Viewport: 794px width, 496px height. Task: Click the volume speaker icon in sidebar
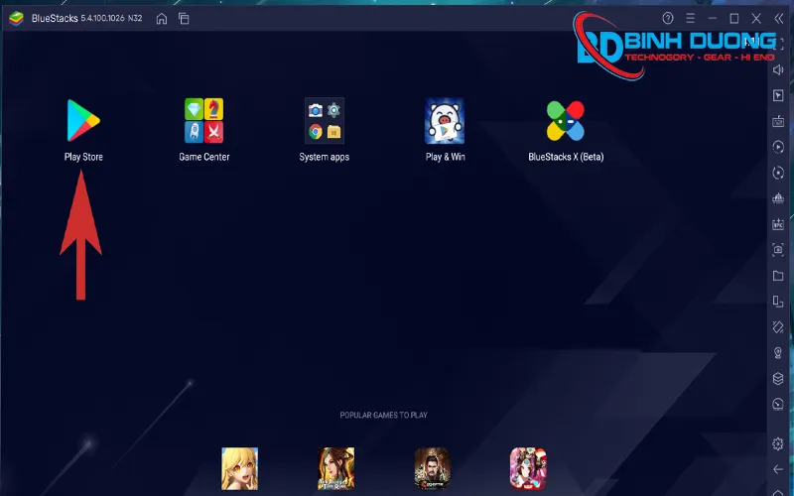pos(778,69)
